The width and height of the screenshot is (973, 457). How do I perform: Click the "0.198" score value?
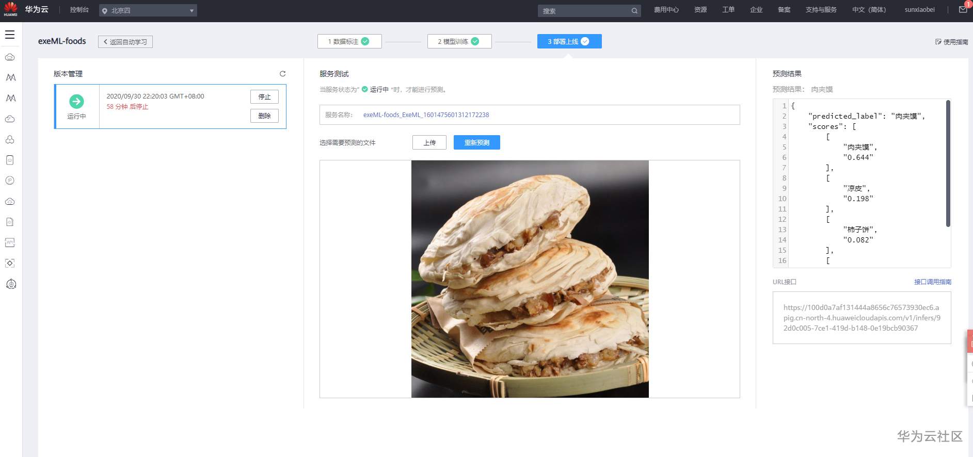click(x=858, y=199)
